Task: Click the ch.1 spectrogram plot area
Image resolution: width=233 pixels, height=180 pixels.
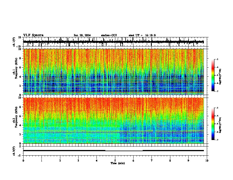Action: point(113,72)
